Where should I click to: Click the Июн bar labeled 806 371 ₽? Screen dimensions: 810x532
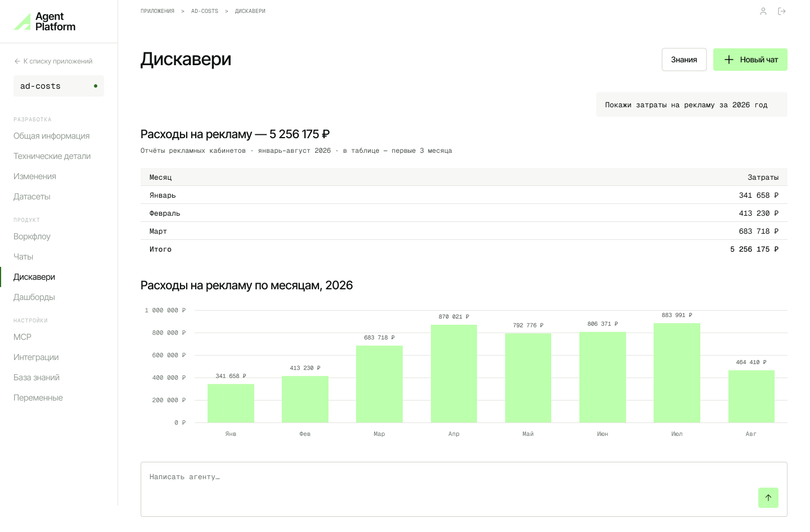click(x=602, y=377)
